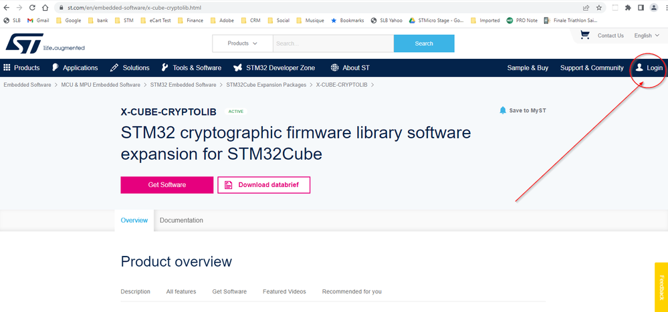
Task: Open the CRM bookmark folder
Action: click(x=251, y=21)
